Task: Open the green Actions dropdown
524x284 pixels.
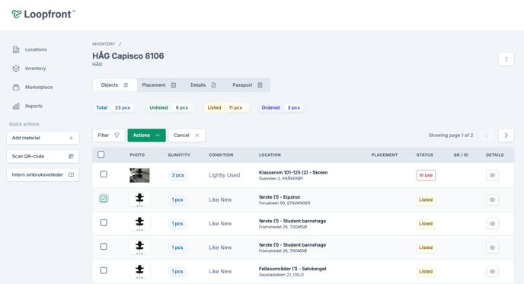Action: click(146, 136)
